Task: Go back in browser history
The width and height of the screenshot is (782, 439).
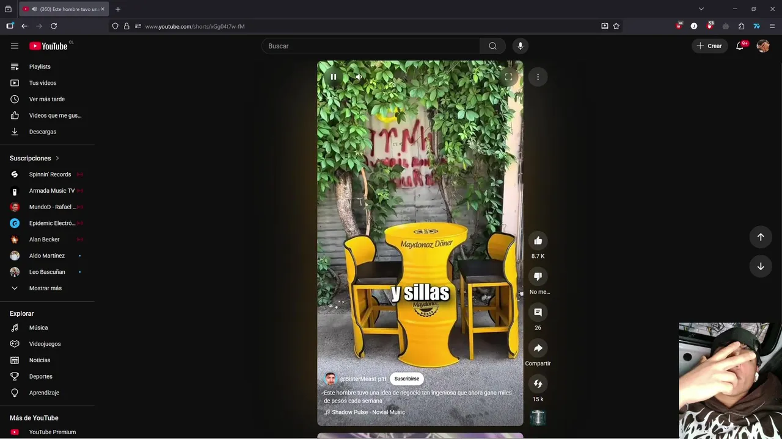Action: [x=24, y=26]
